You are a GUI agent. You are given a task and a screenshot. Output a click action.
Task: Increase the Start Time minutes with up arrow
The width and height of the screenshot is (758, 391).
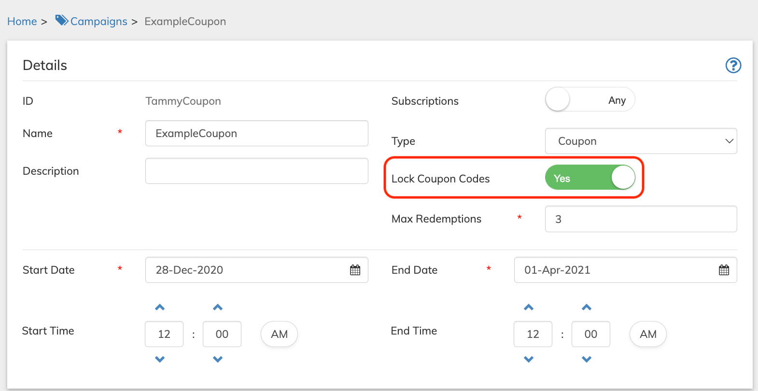click(218, 307)
